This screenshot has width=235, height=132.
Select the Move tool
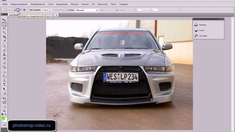coord(4,20)
